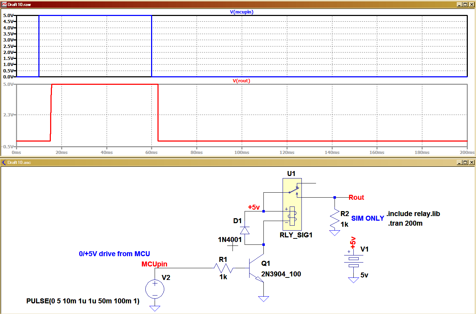The height and width of the screenshot is (314, 476).
Task: Click the 5v value label of V1
Action: point(364,275)
